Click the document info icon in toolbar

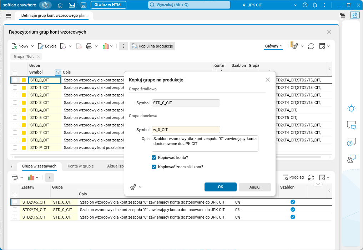point(63,46)
